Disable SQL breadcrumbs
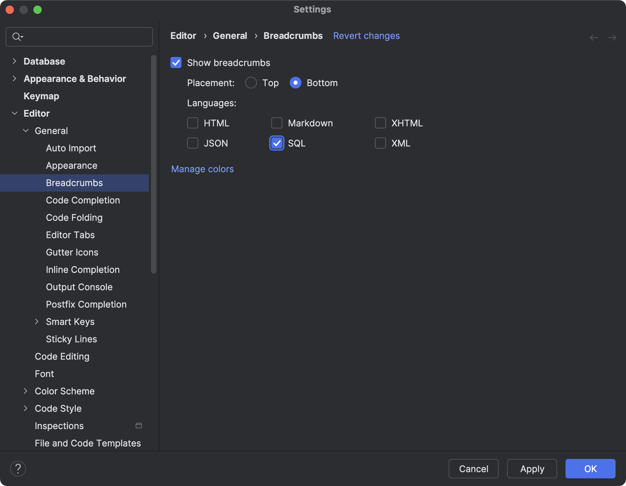Screen dimensions: 626x486 (276, 143)
